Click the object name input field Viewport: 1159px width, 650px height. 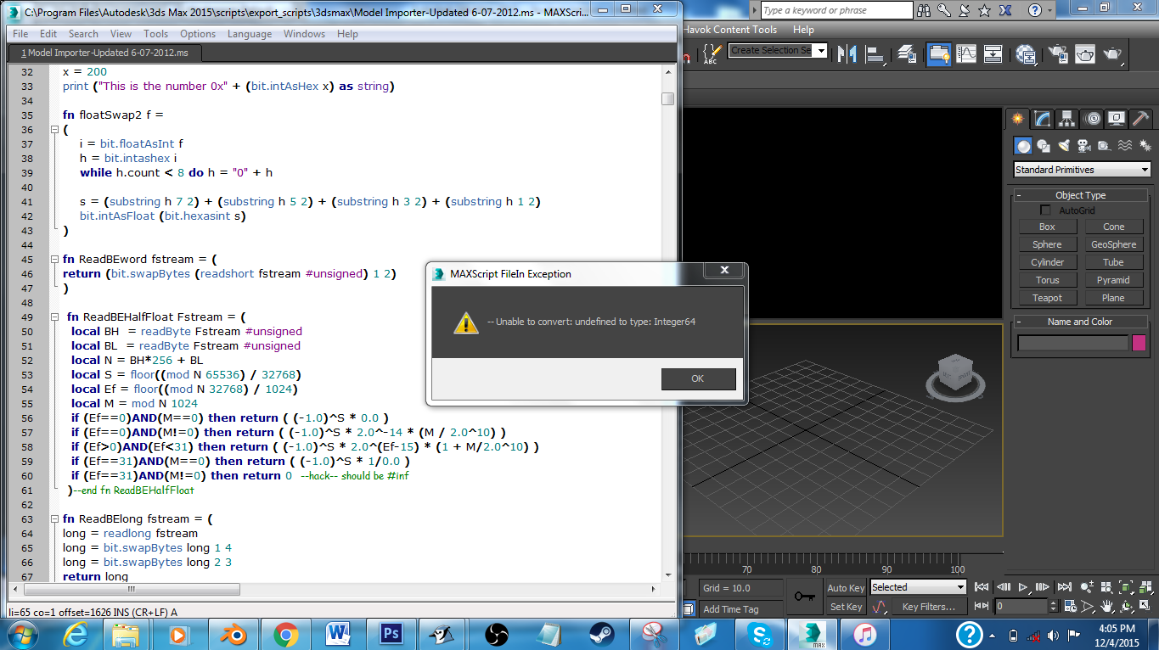pos(1073,343)
